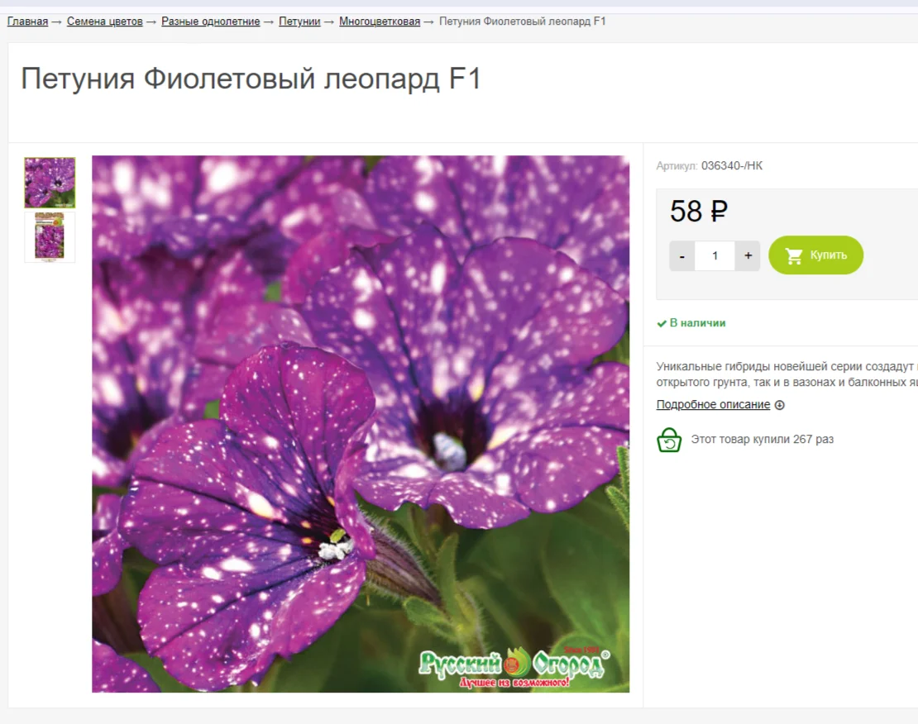The image size is (918, 724).
Task: Click the quantity input field showing 1
Action: click(715, 255)
